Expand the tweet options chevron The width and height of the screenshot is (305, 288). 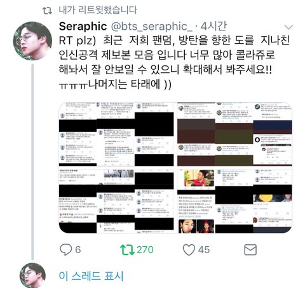tap(288, 27)
